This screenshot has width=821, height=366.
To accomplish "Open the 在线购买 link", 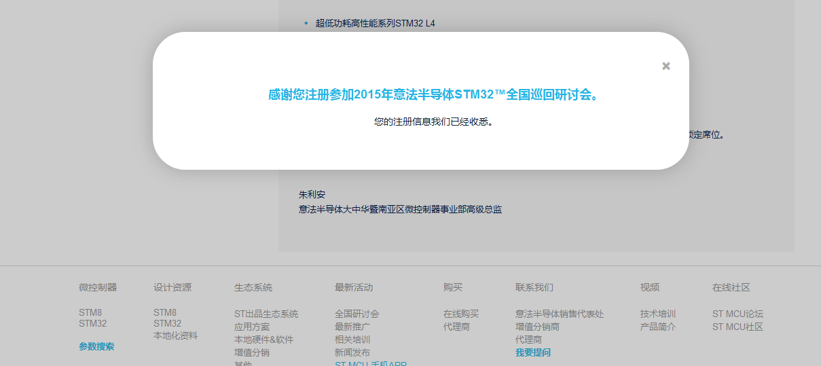I will pyautogui.click(x=461, y=314).
